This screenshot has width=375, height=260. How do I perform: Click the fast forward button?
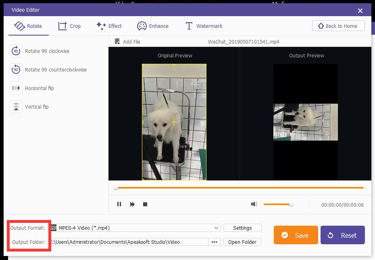tap(132, 204)
